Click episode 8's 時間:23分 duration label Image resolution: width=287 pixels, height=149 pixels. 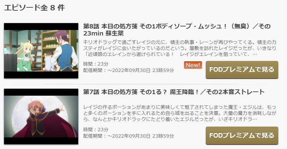[96, 64]
